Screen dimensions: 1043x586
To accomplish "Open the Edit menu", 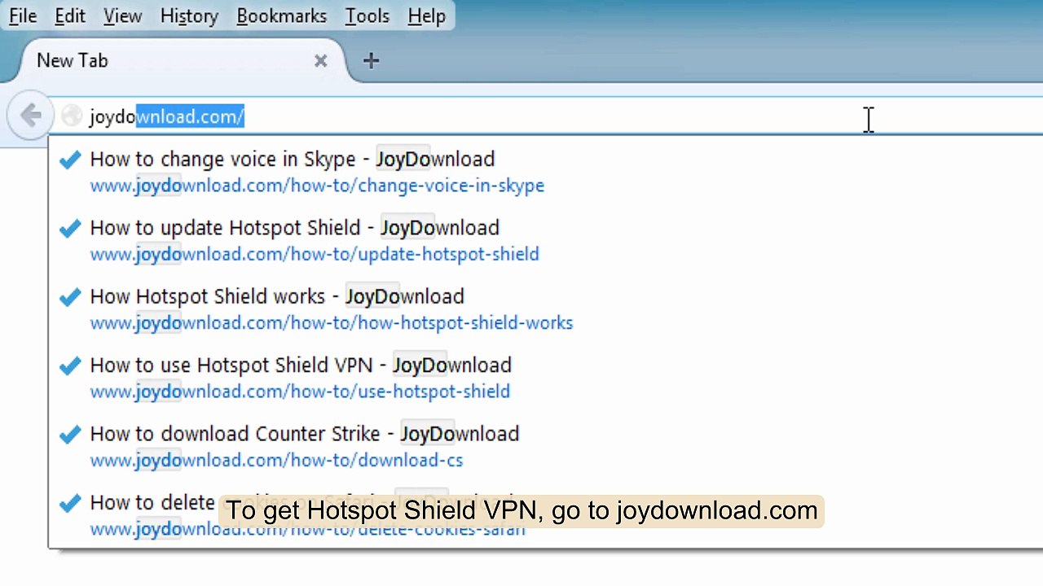I will tap(70, 15).
